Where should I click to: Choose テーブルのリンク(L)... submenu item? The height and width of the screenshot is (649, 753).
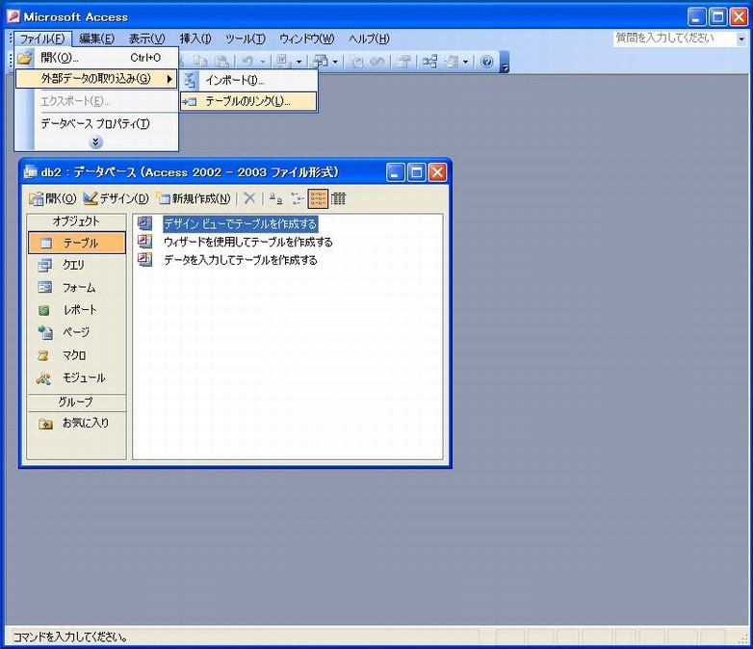tap(248, 101)
